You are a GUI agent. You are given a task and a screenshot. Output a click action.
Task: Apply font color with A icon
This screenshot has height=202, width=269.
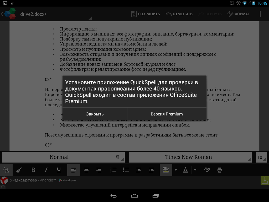pos(185,170)
